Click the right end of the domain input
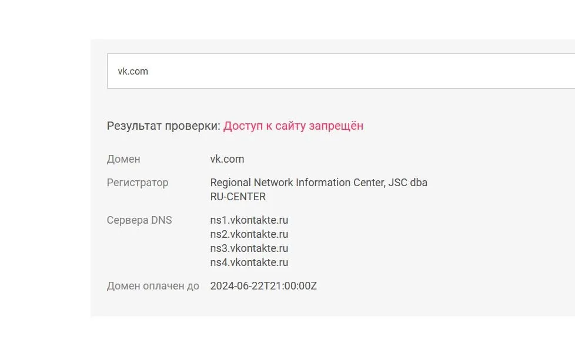575x347 pixels. click(559, 70)
